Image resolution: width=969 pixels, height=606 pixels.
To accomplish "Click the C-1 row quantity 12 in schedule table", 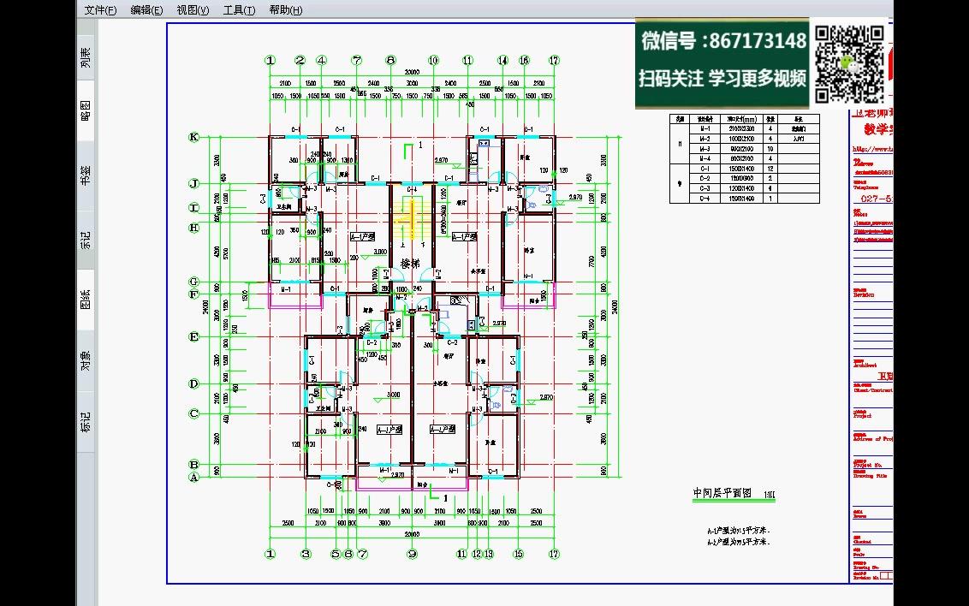I will tap(770, 169).
